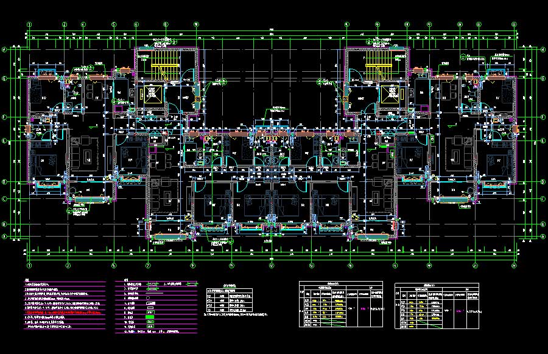Select the right elevator shaft yellow box
This screenshot has height=354, width=548.
(390, 94)
